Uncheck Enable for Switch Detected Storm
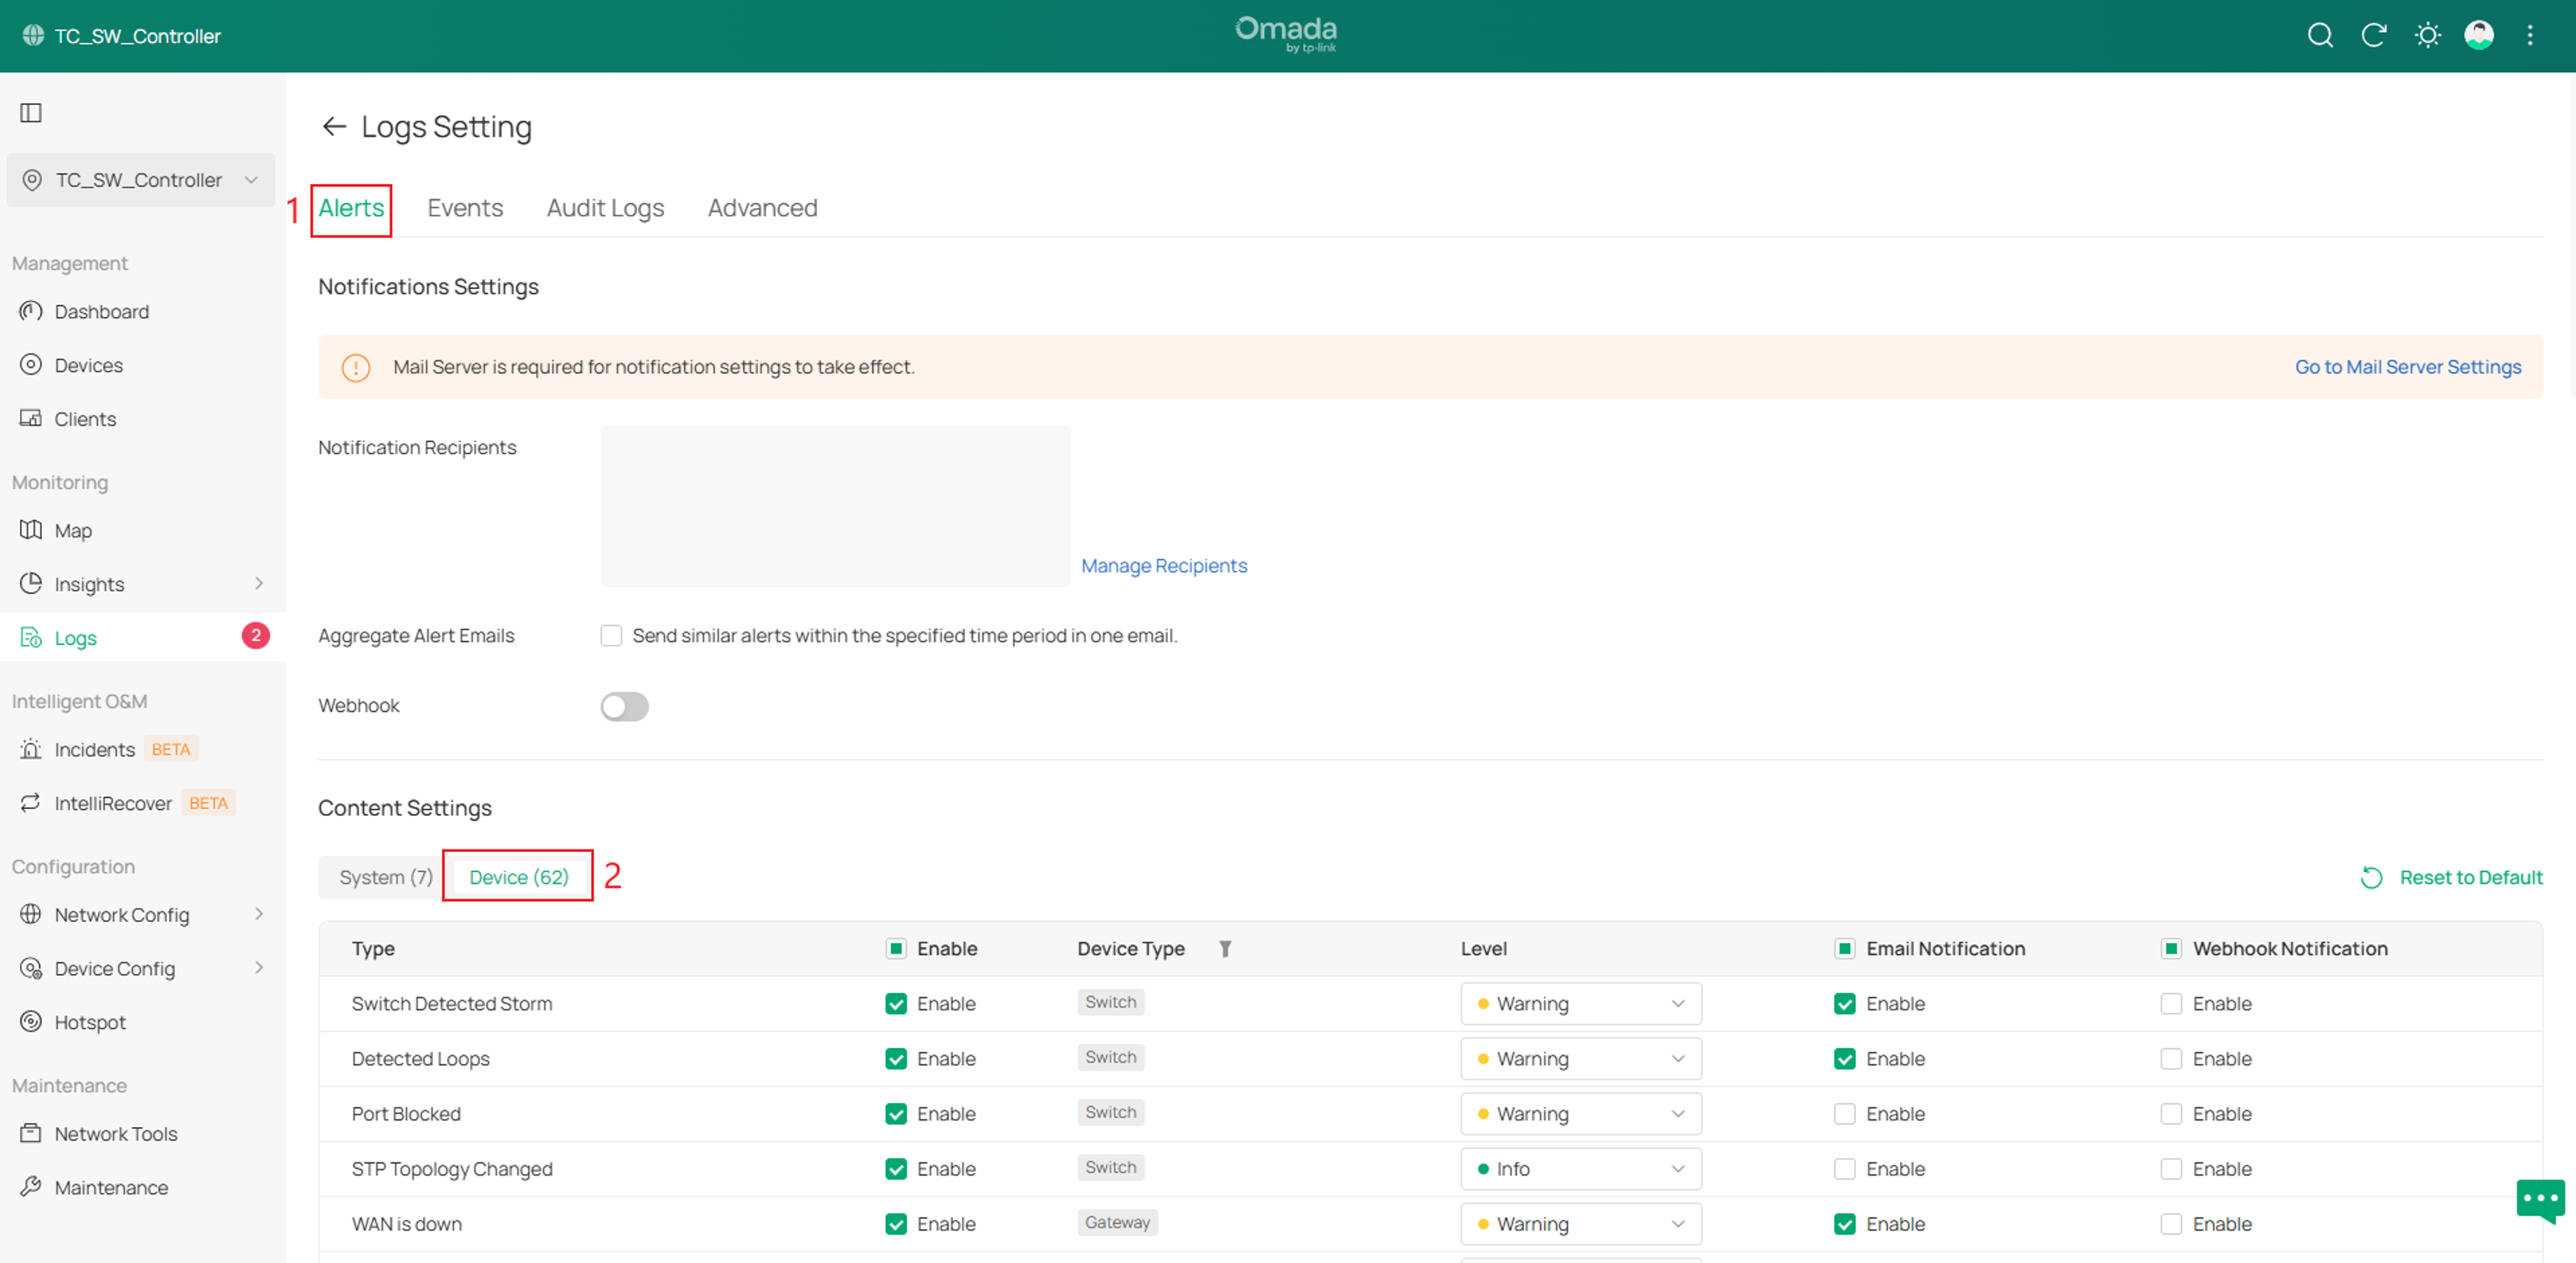 pos(896,1004)
